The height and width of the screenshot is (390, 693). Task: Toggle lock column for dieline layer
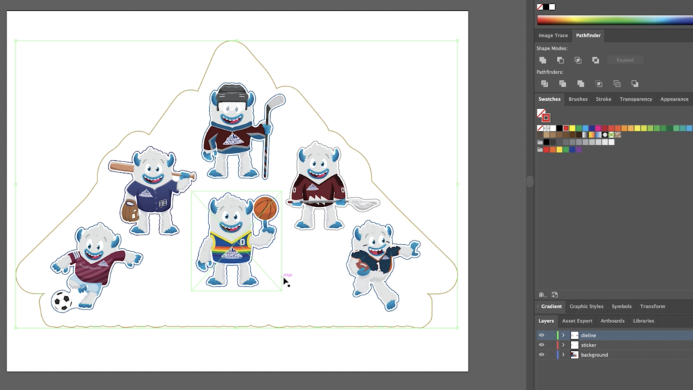[551, 335]
